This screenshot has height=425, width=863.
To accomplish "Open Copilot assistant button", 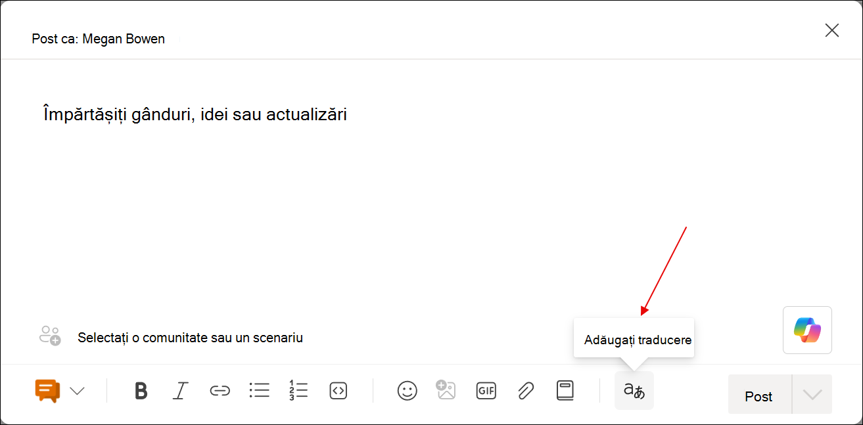I will [x=807, y=330].
